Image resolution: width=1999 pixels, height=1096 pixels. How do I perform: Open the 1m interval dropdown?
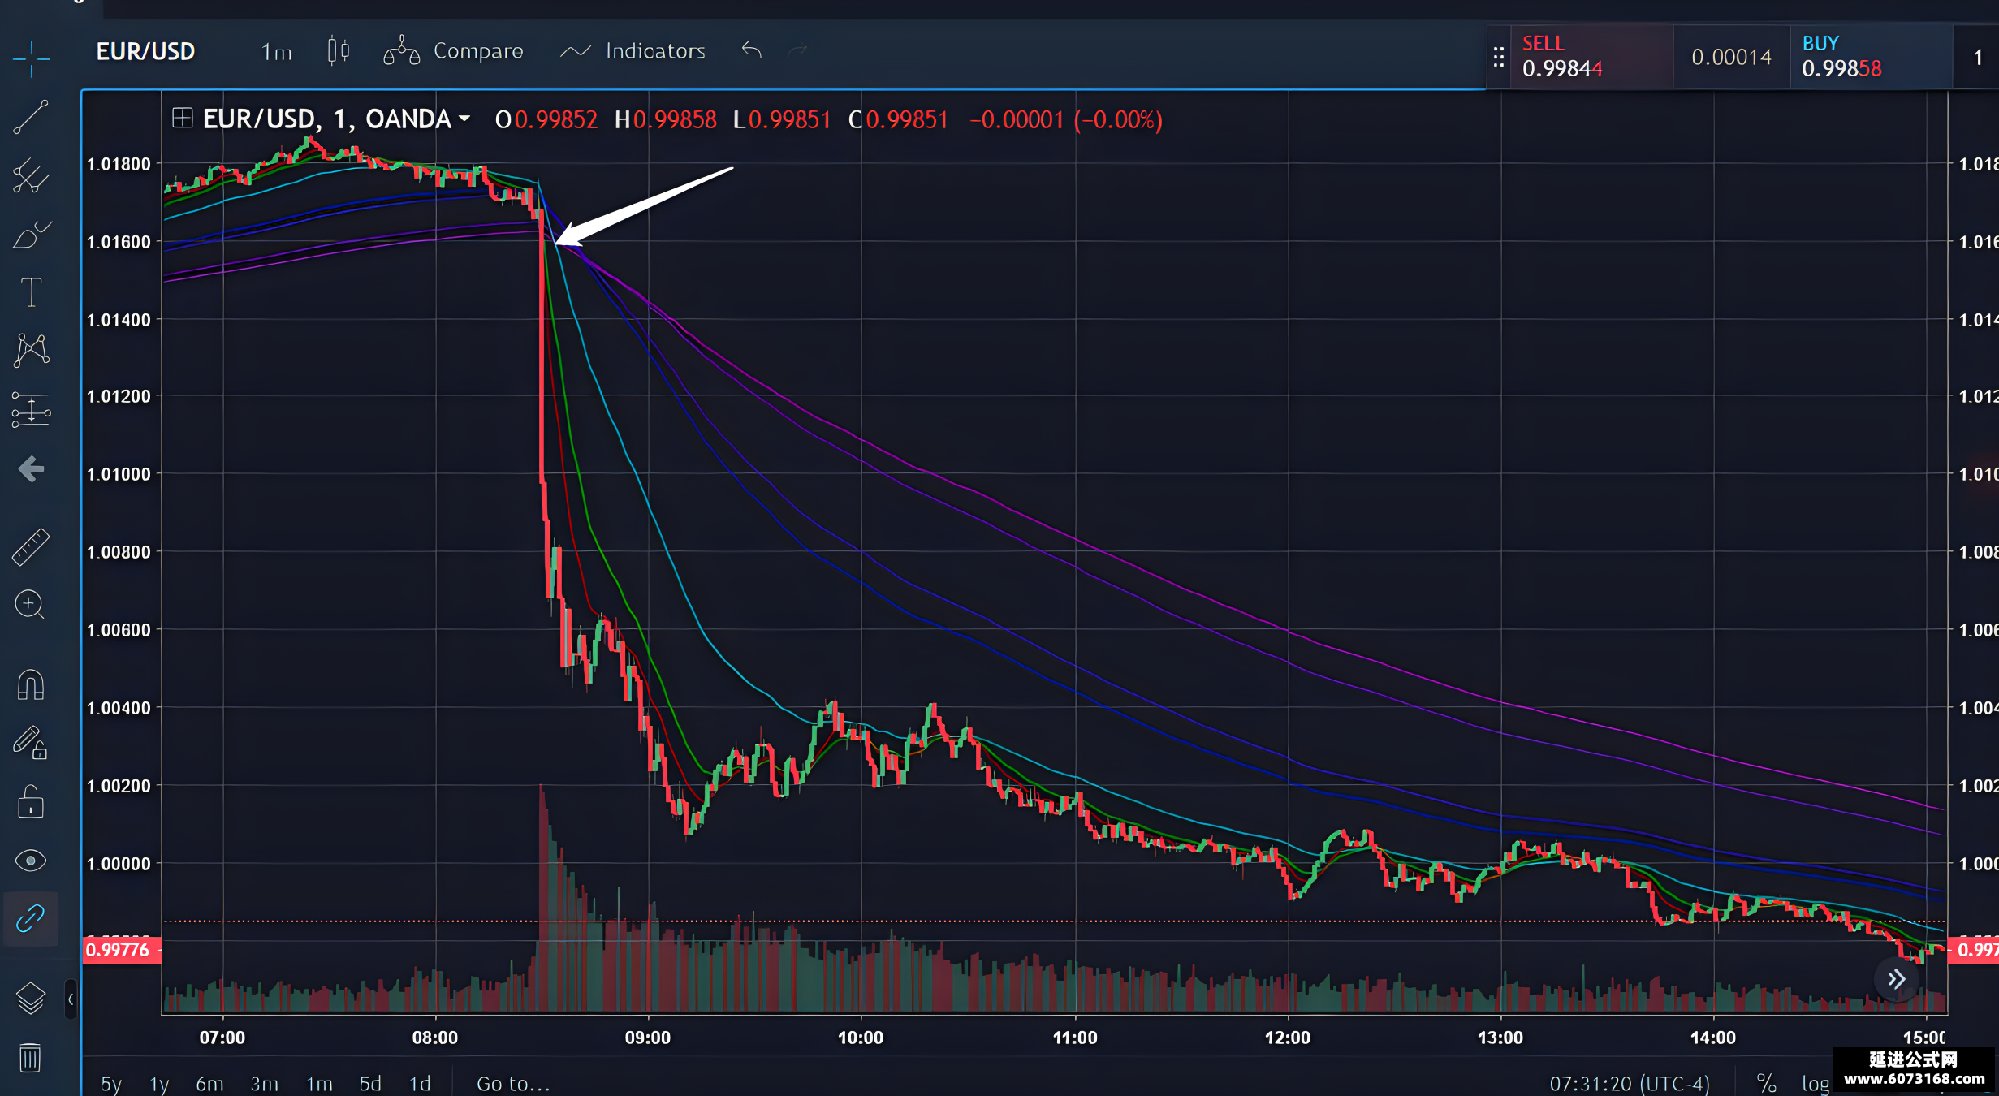coord(276,52)
